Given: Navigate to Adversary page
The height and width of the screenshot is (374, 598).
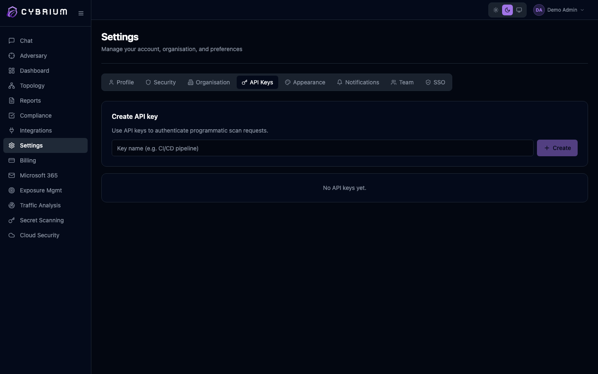Looking at the screenshot, I should click(x=45, y=56).
